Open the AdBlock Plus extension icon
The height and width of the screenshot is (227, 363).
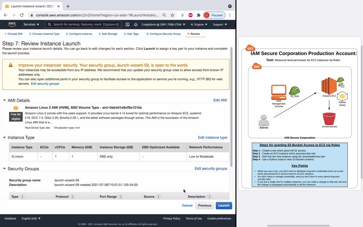(191, 15)
